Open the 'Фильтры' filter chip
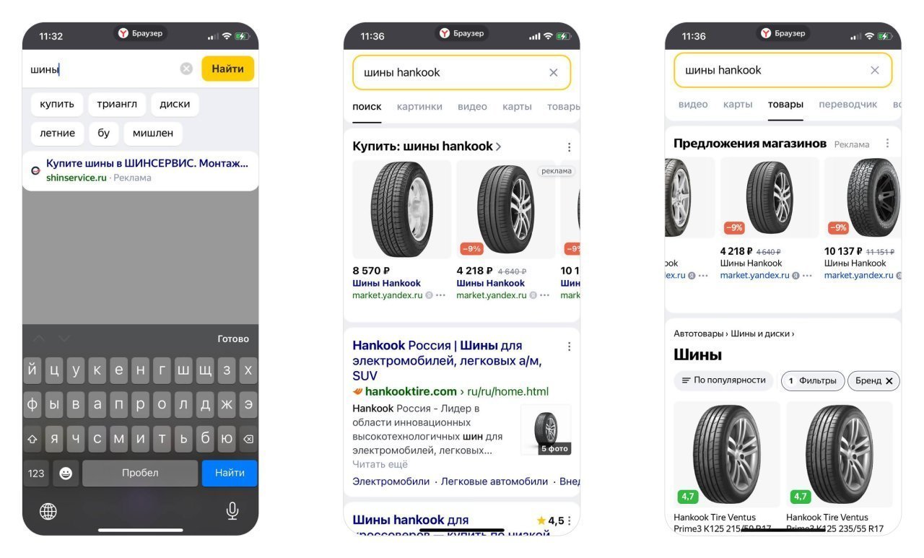The height and width of the screenshot is (558, 924). tap(813, 380)
